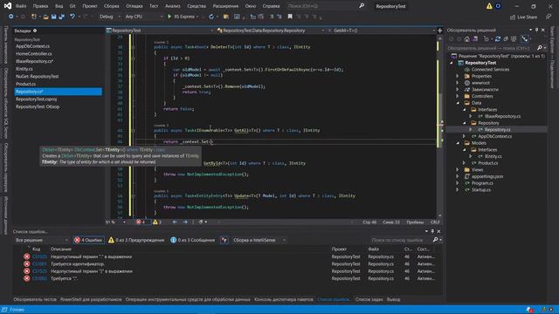The width and height of the screenshot is (559, 314).
Task: Click Home icon in Solution Explorer toolbar
Action: [x=467, y=39]
